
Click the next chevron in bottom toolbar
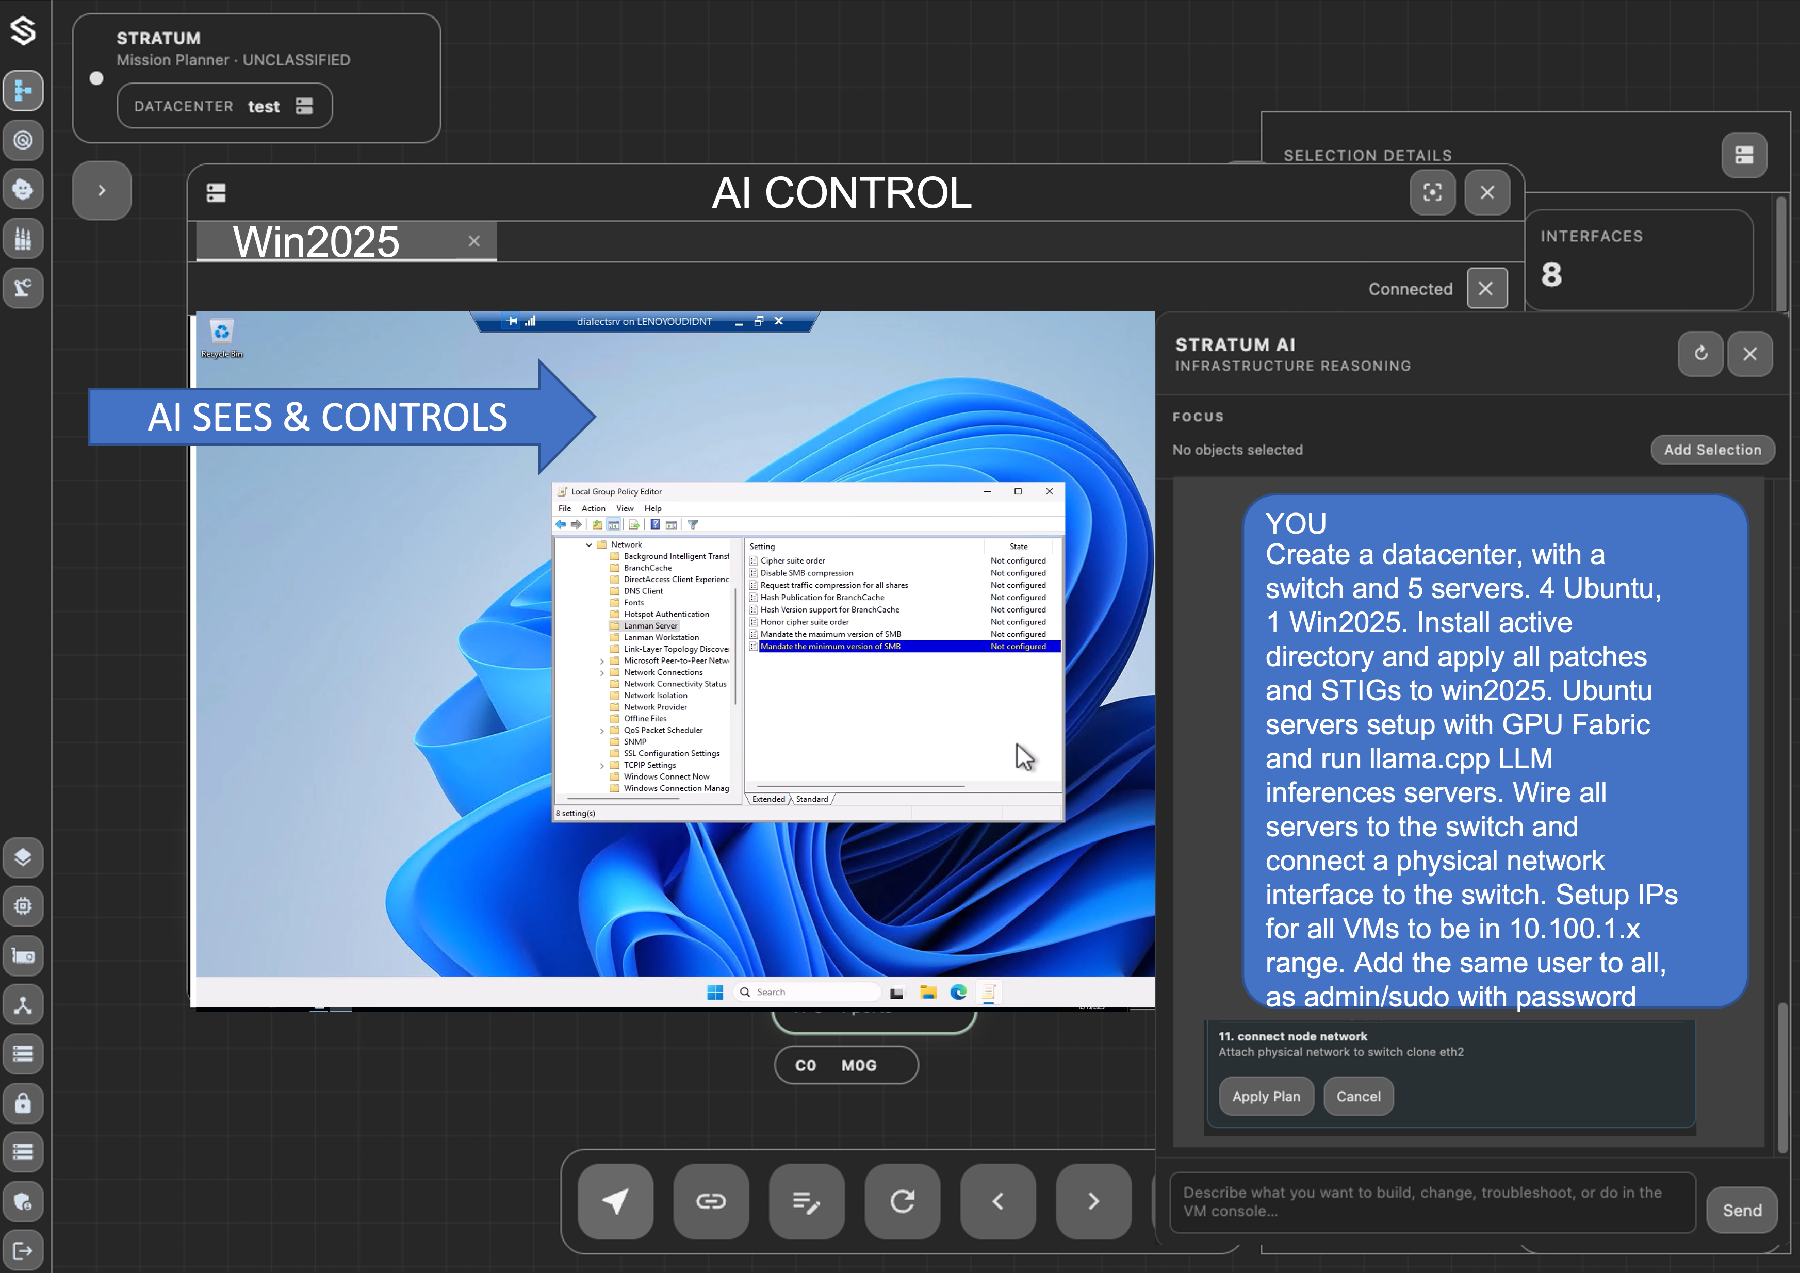click(1093, 1201)
